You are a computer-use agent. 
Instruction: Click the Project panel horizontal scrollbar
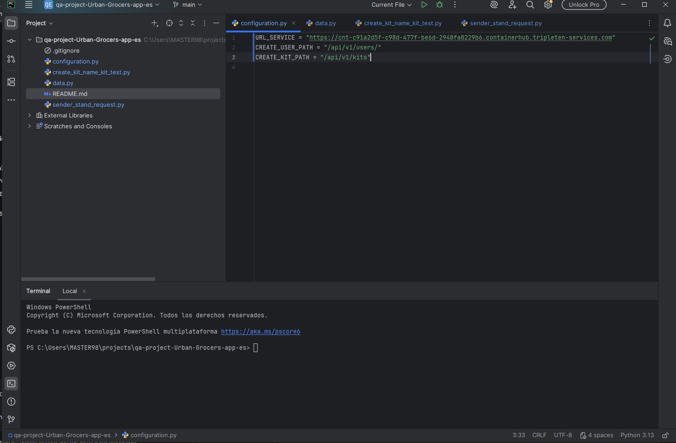pos(88,279)
